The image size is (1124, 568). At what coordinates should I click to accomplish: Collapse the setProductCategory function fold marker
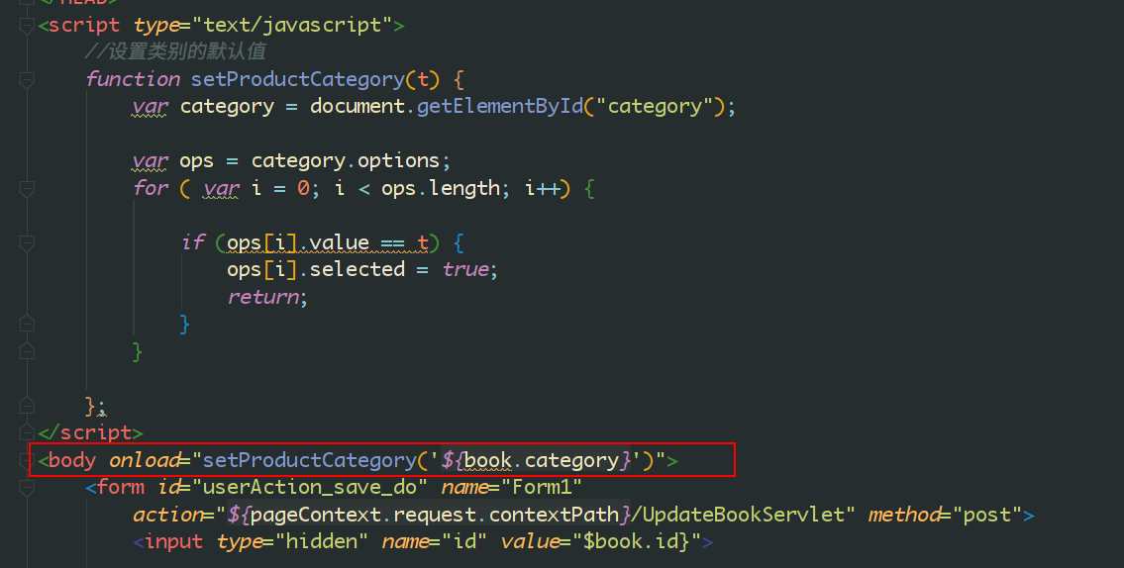coord(27,80)
